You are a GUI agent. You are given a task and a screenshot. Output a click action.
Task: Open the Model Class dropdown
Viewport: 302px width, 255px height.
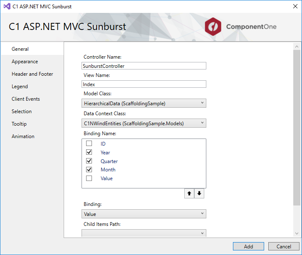(144, 103)
